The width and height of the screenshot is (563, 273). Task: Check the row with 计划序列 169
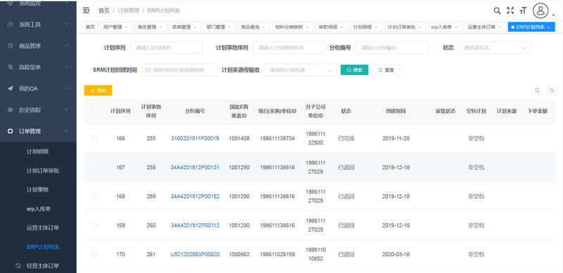94,225
